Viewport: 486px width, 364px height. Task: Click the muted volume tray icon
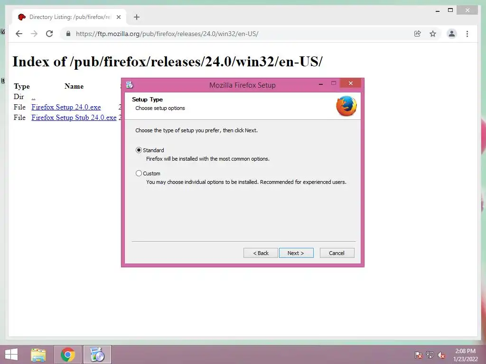click(x=441, y=355)
